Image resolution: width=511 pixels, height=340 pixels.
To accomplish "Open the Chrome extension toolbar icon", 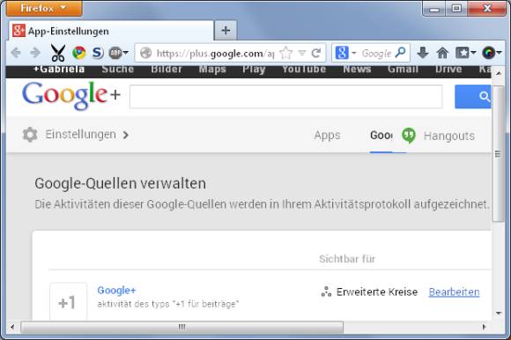I will point(79,53).
